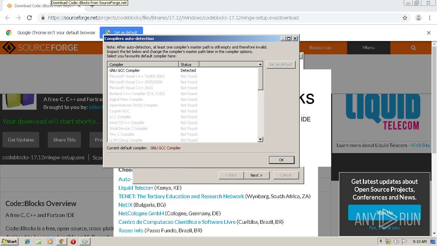The width and height of the screenshot is (437, 246).
Task: Open Centro de Computacao Cientifica link
Action: [177, 222]
